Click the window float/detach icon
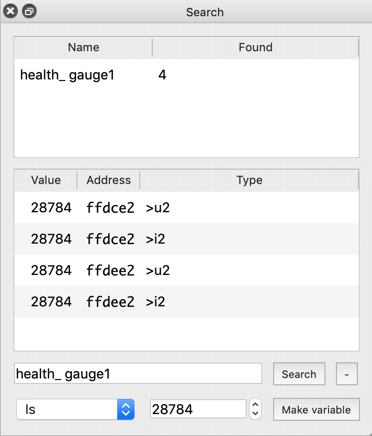This screenshot has height=436, width=372. pyautogui.click(x=29, y=12)
